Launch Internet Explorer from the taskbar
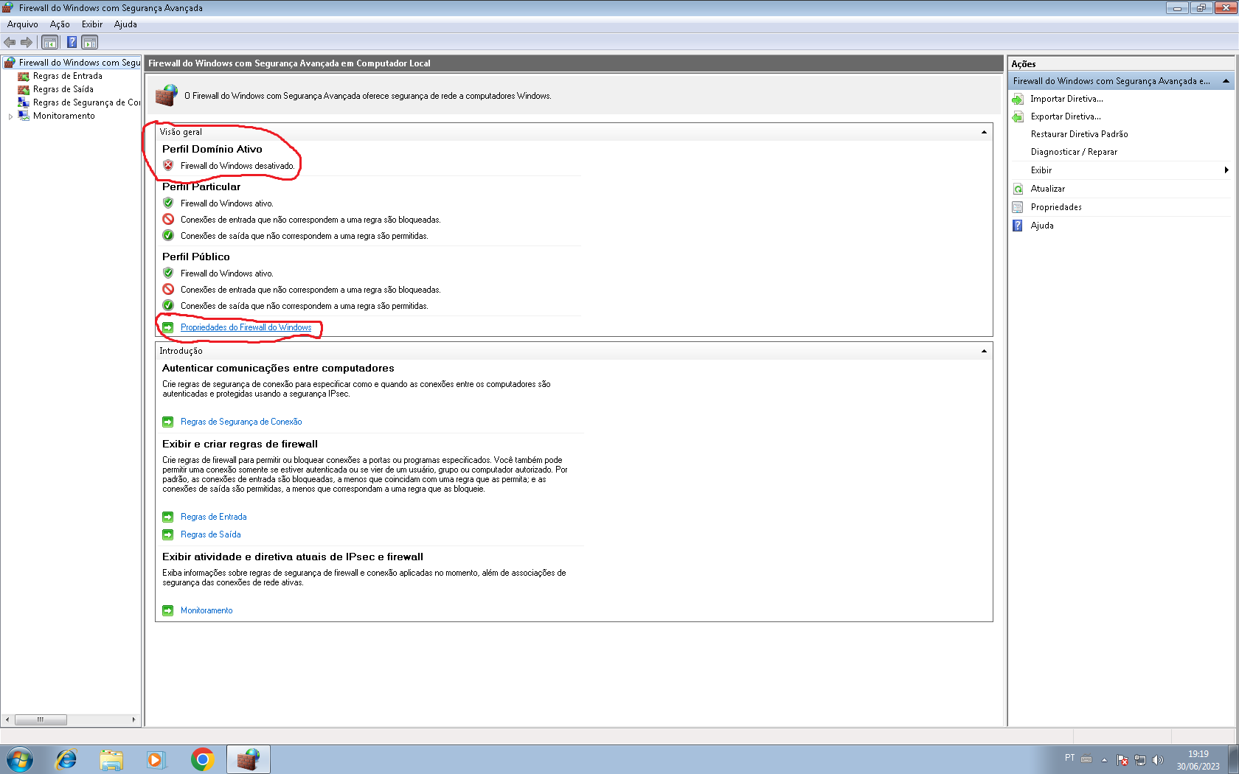Image resolution: width=1239 pixels, height=774 pixels. click(66, 759)
